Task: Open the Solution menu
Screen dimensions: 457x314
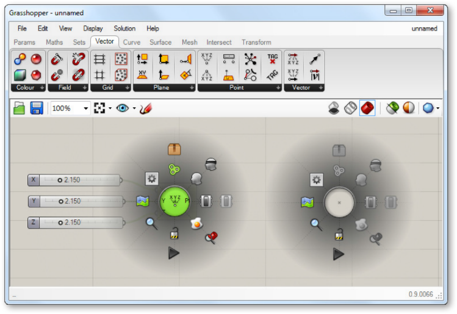Action: tap(124, 28)
